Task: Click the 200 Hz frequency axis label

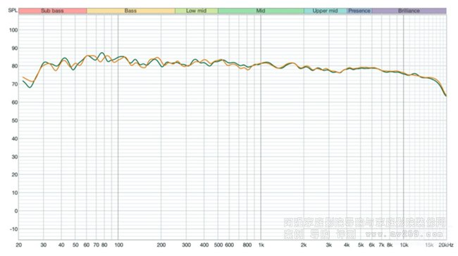Action: click(x=161, y=245)
